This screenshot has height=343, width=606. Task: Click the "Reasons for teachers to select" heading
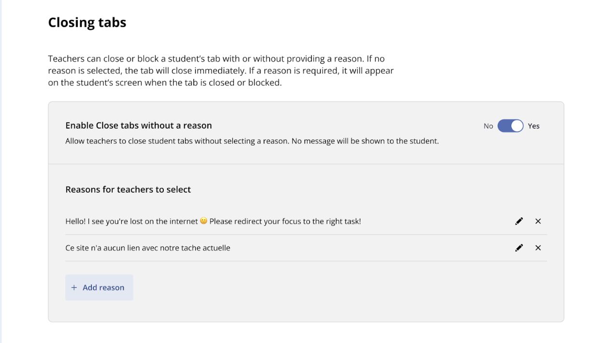click(128, 189)
